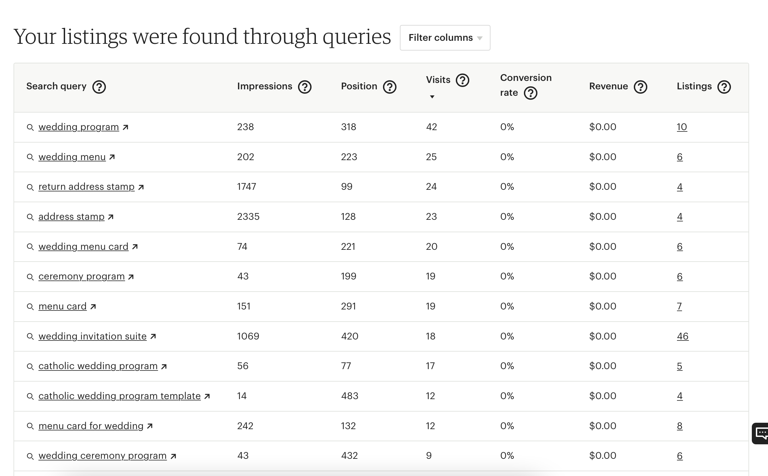Open the chat widget at right edge

[x=760, y=434]
